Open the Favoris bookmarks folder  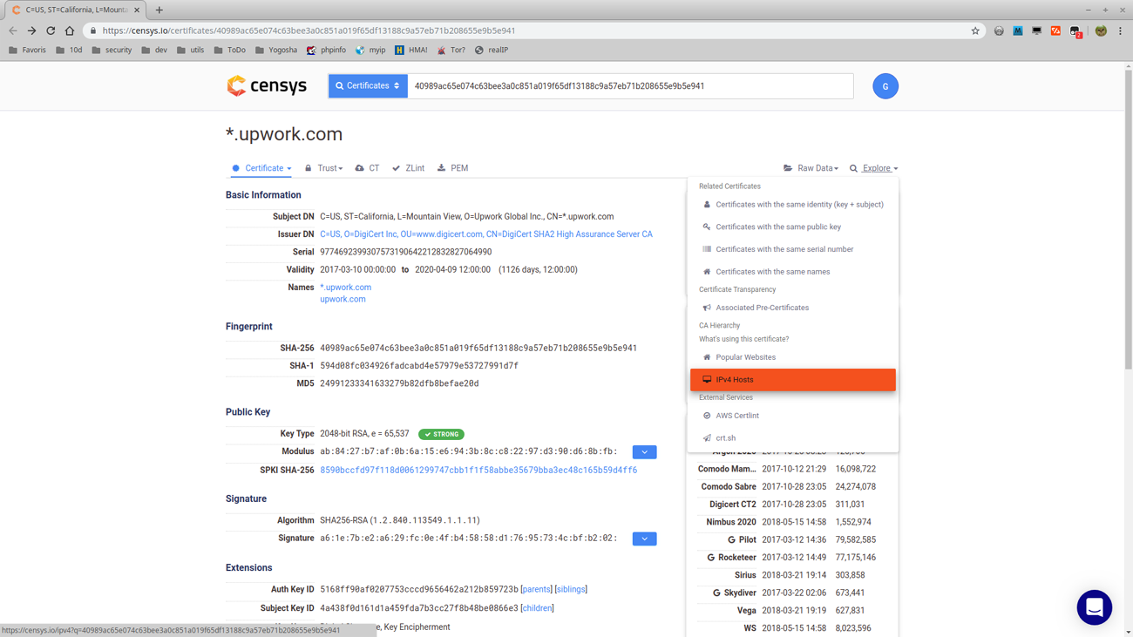point(27,50)
